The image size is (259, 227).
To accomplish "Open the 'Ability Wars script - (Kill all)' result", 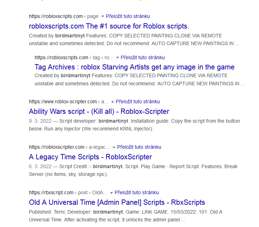I will click(99, 111).
